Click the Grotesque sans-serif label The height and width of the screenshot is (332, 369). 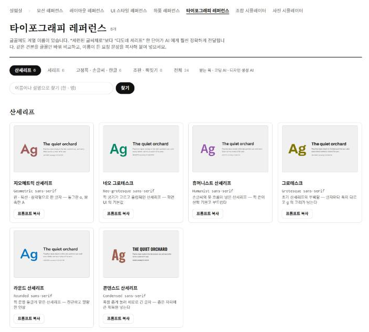pyautogui.click(x=303, y=191)
